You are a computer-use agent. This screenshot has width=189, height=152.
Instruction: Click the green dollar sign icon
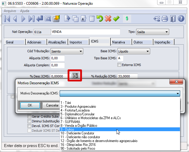point(127,18)
